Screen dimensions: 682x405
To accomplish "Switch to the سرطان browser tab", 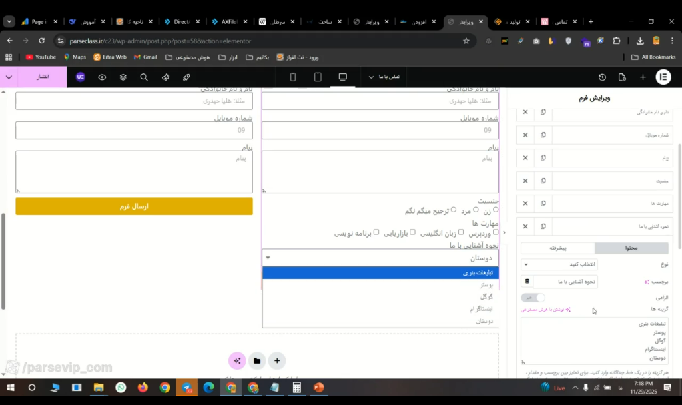I will coord(278,22).
